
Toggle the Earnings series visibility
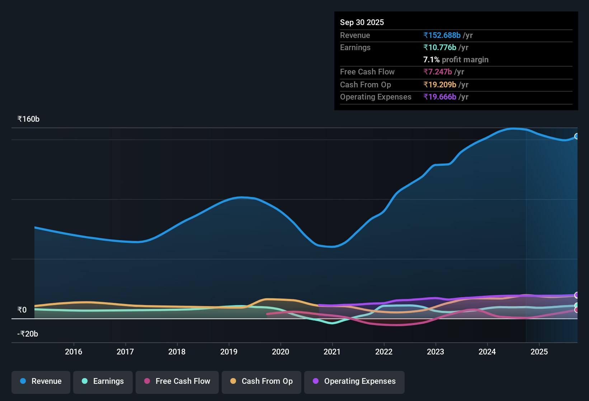tap(103, 382)
